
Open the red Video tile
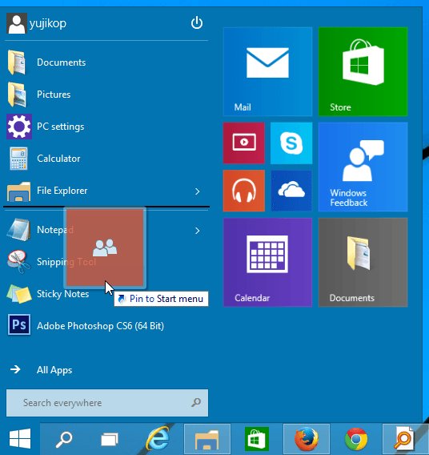[x=244, y=143]
